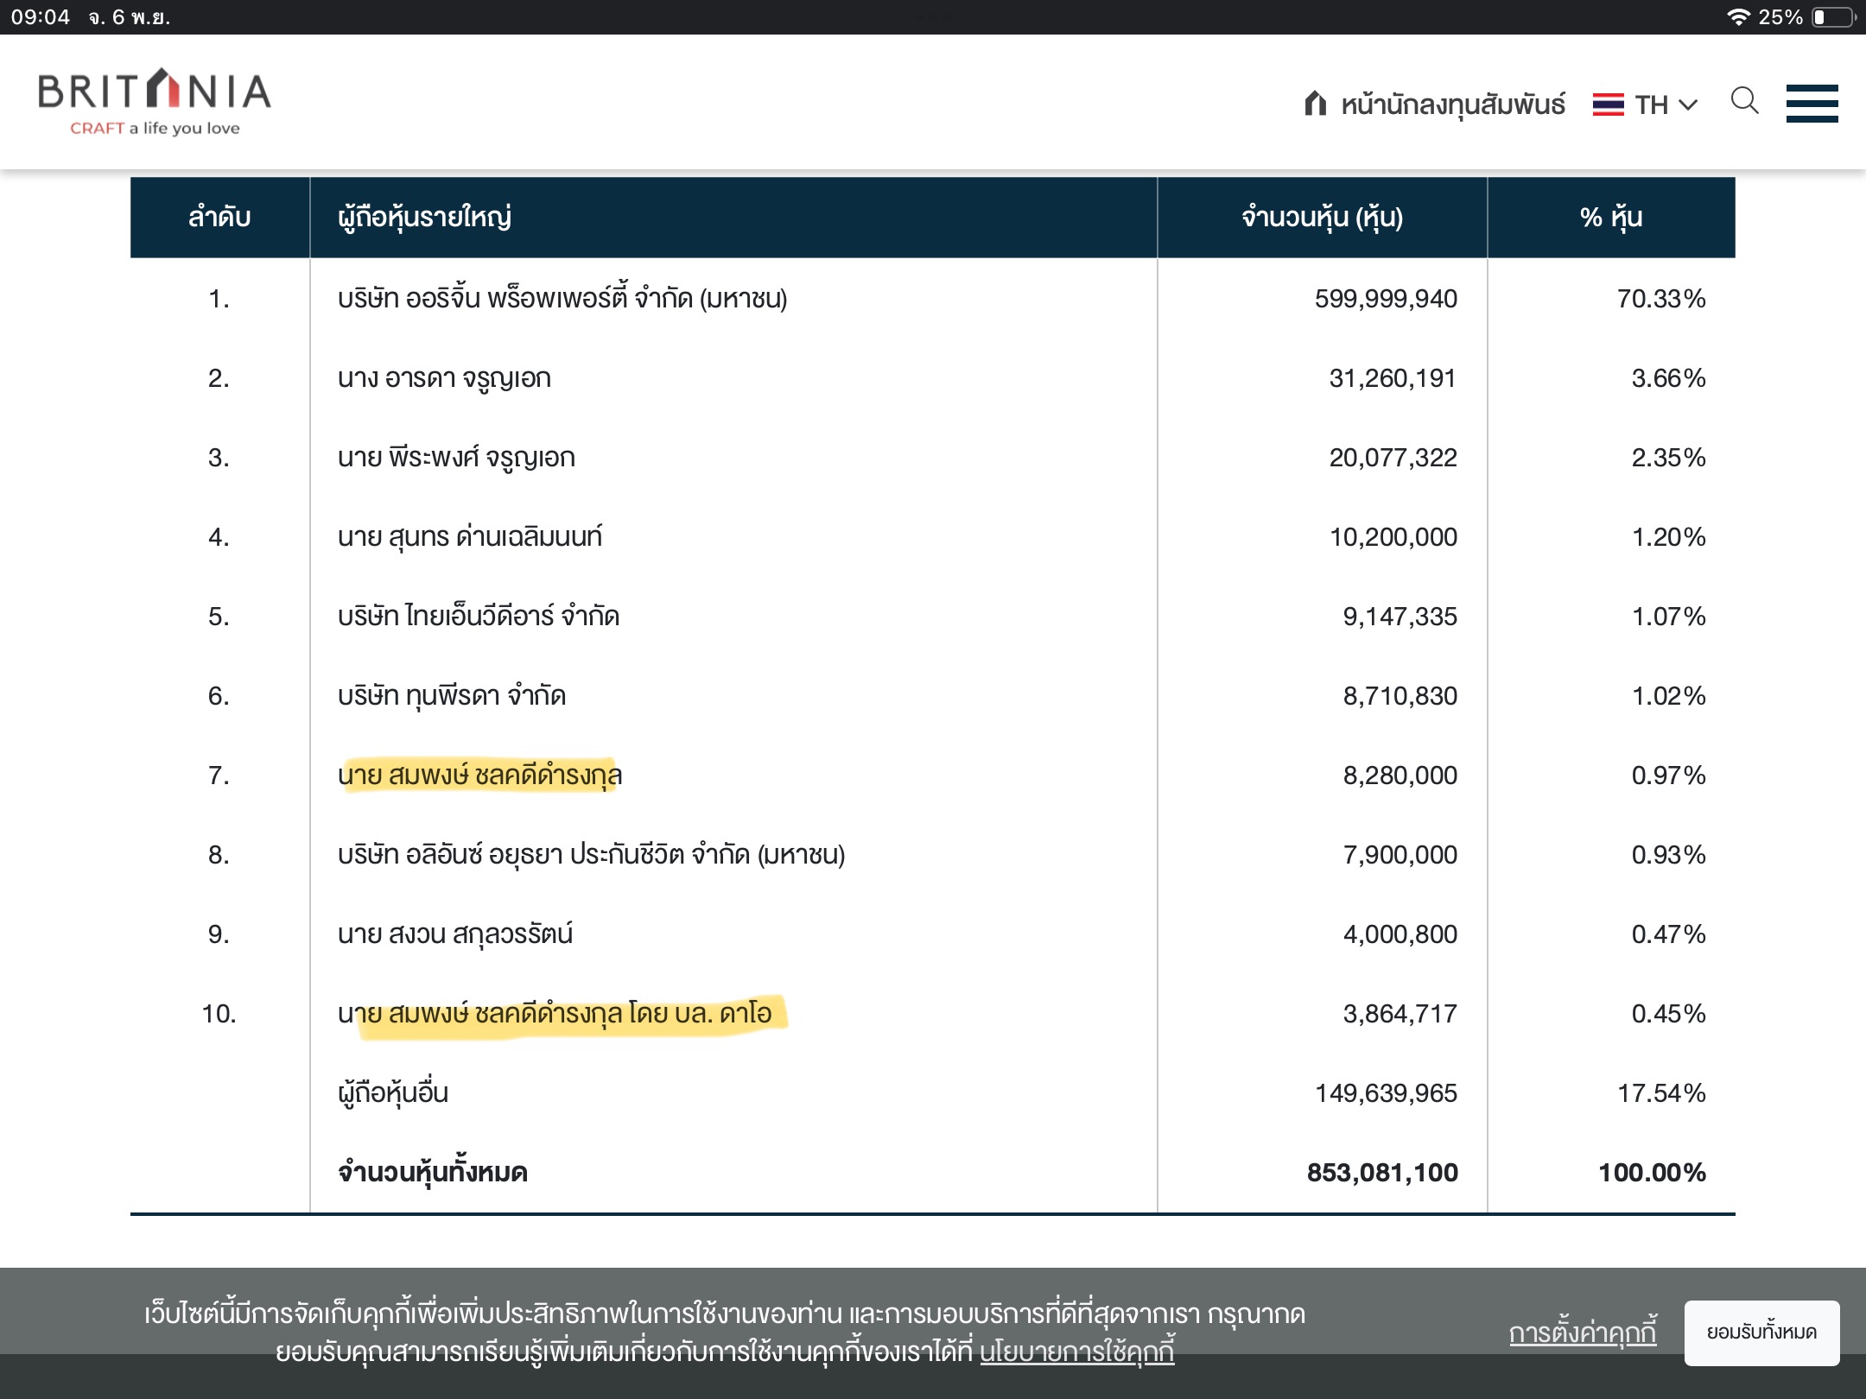Expand the TH language dropdown chevron

pos(1688,105)
